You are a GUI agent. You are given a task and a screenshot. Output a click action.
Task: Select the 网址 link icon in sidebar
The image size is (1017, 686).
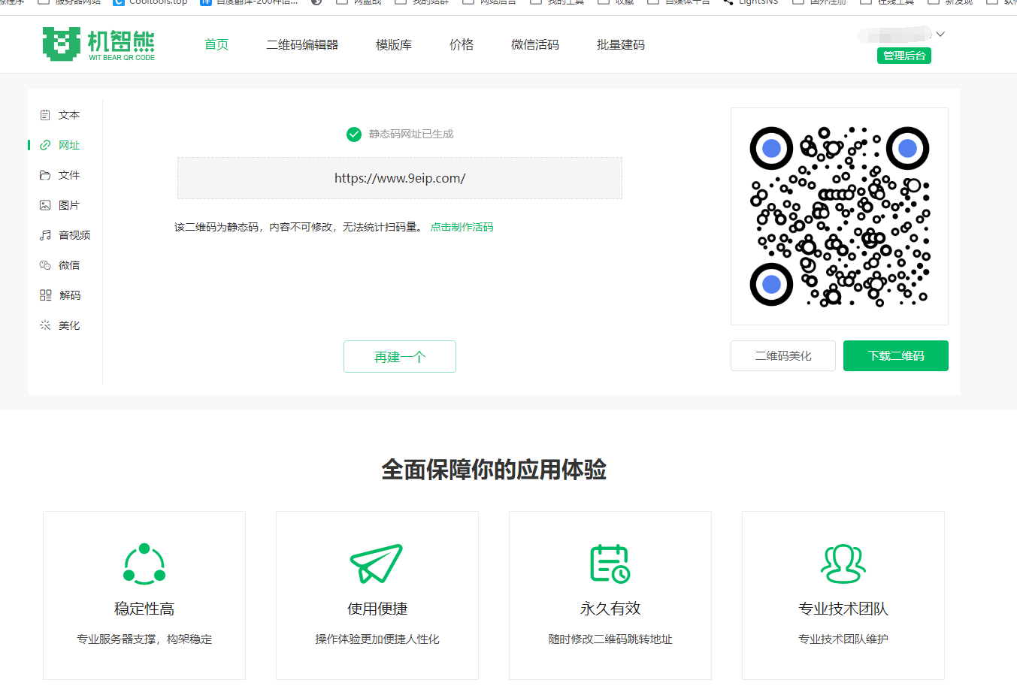(45, 145)
